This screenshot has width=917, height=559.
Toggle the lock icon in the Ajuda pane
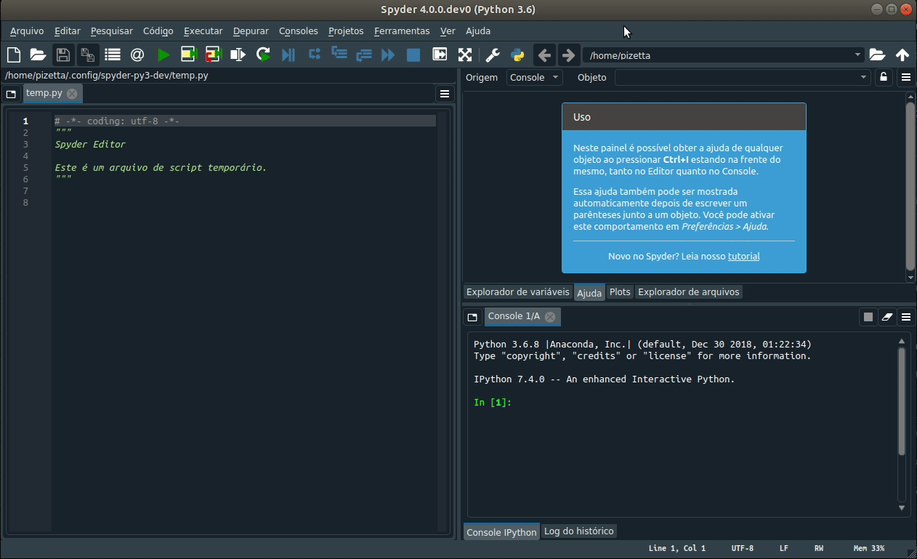tap(884, 77)
